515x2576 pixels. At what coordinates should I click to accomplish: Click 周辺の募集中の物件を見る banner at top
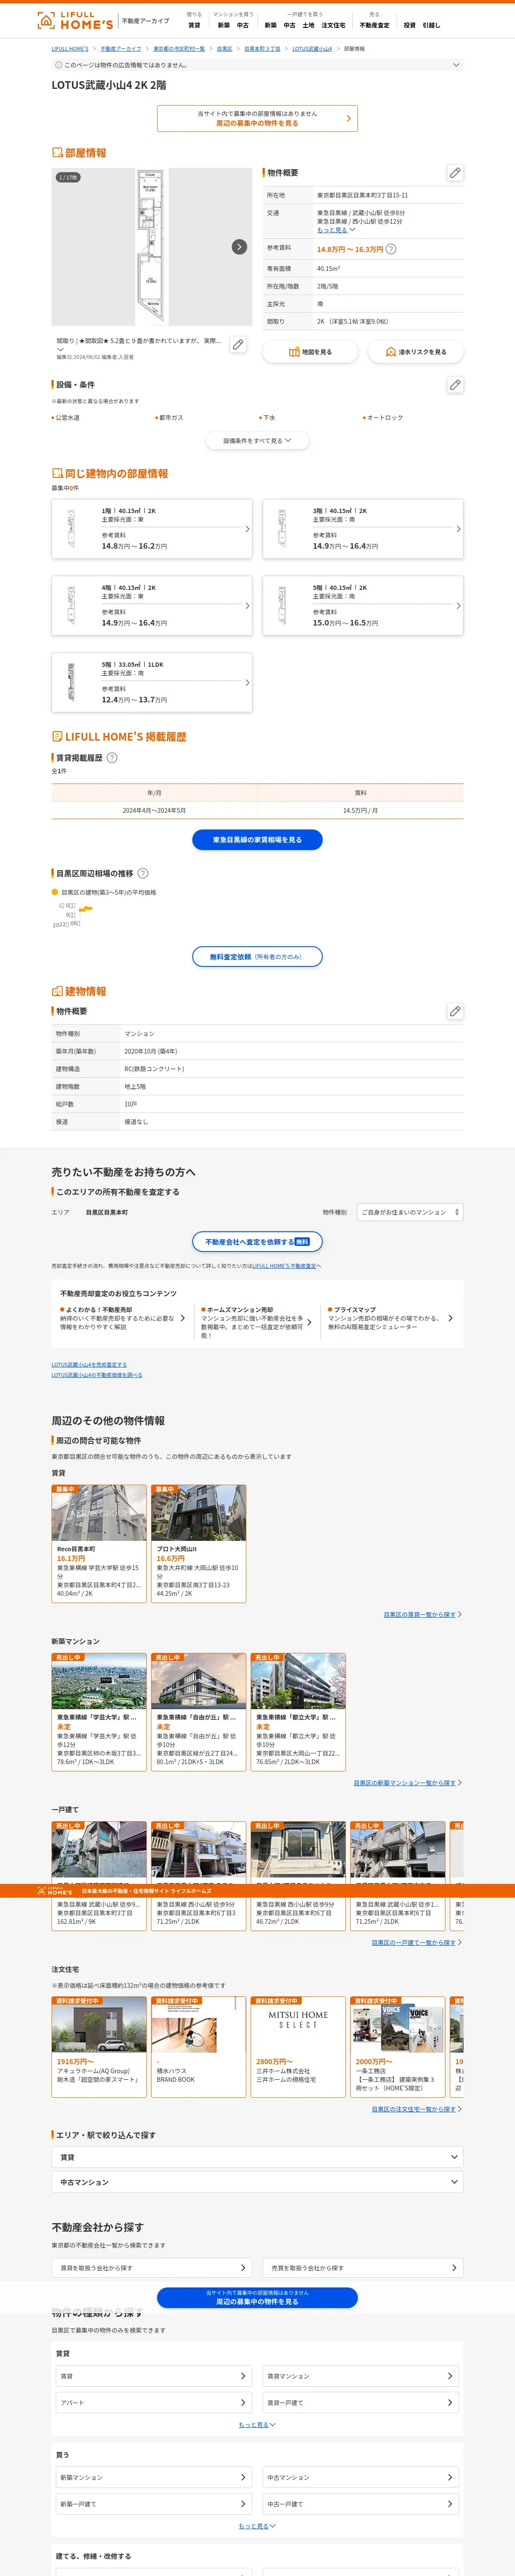pos(257,118)
